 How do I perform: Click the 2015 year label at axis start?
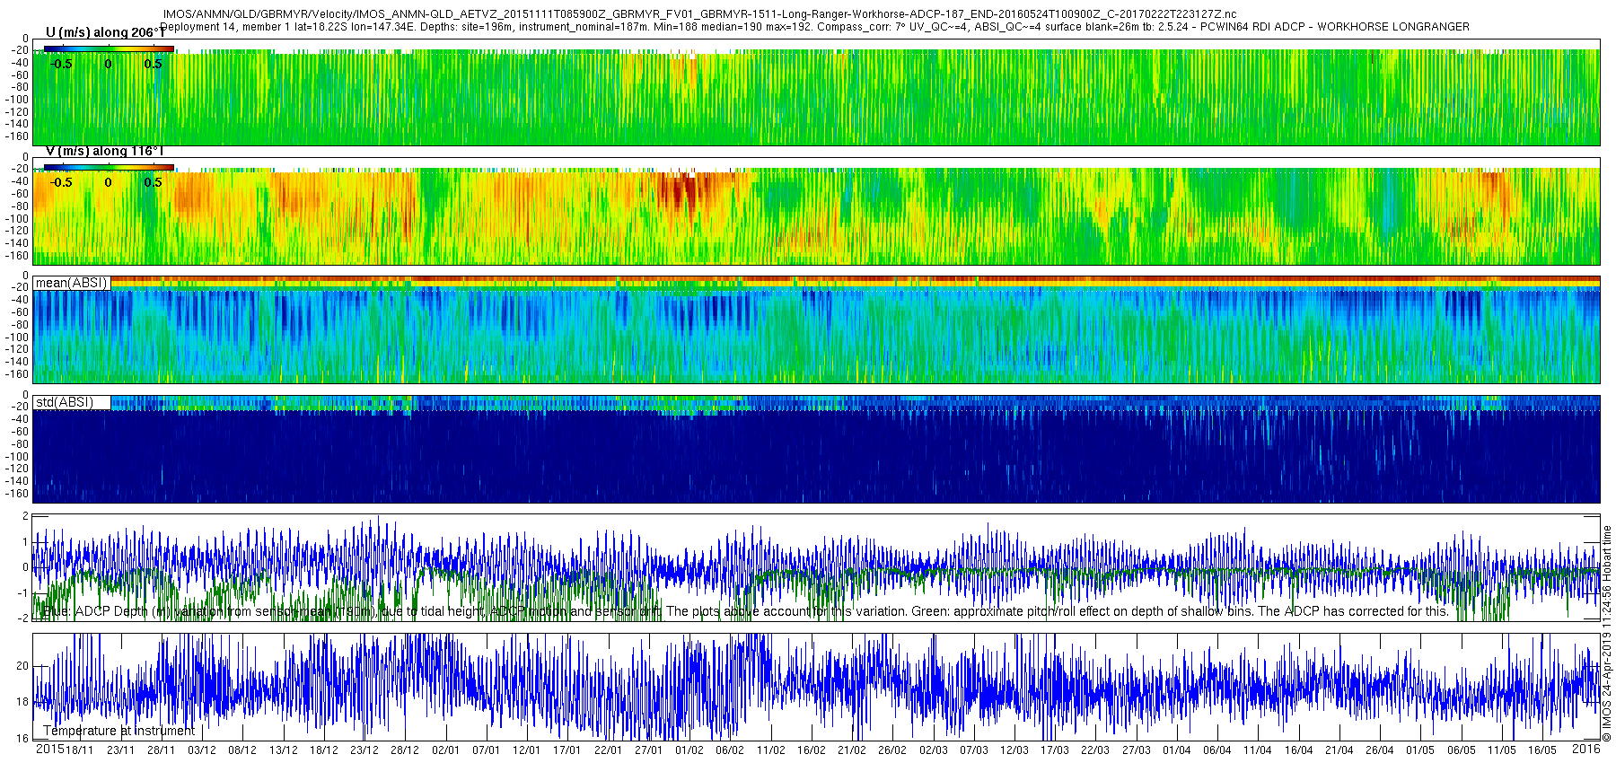pos(49,750)
